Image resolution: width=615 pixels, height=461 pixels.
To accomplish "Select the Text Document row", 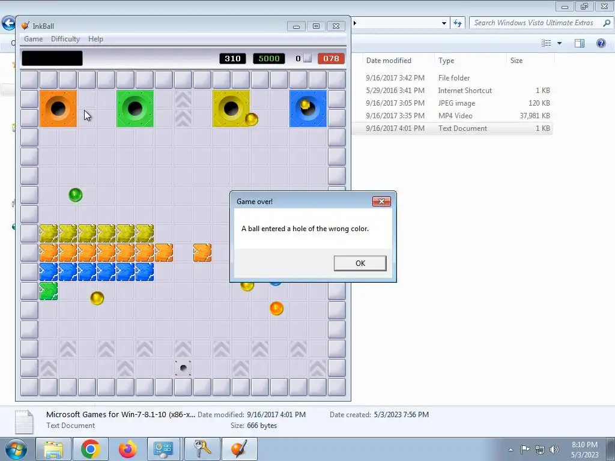I will (x=452, y=128).
